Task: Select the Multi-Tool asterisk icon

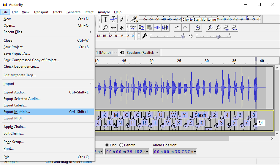Action: [x=122, y=27]
